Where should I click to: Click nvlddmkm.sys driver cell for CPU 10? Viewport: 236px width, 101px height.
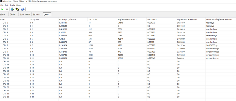(x=213, y=55)
